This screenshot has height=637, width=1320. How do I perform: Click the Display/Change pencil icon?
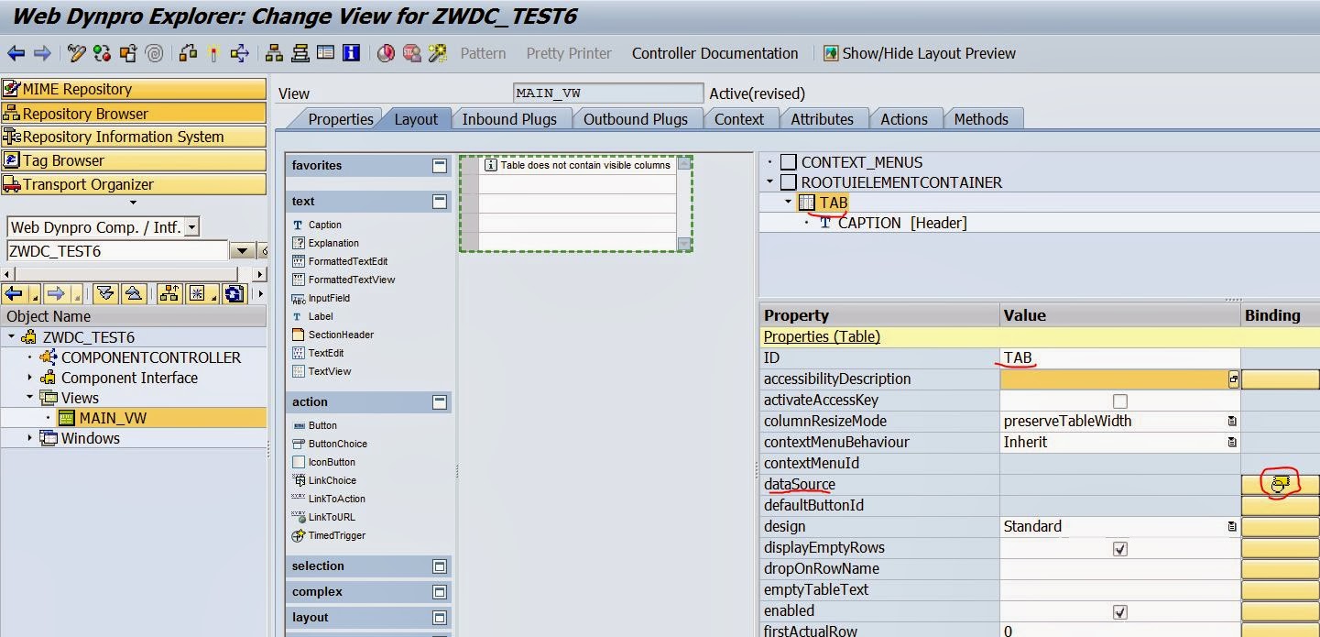[x=77, y=53]
